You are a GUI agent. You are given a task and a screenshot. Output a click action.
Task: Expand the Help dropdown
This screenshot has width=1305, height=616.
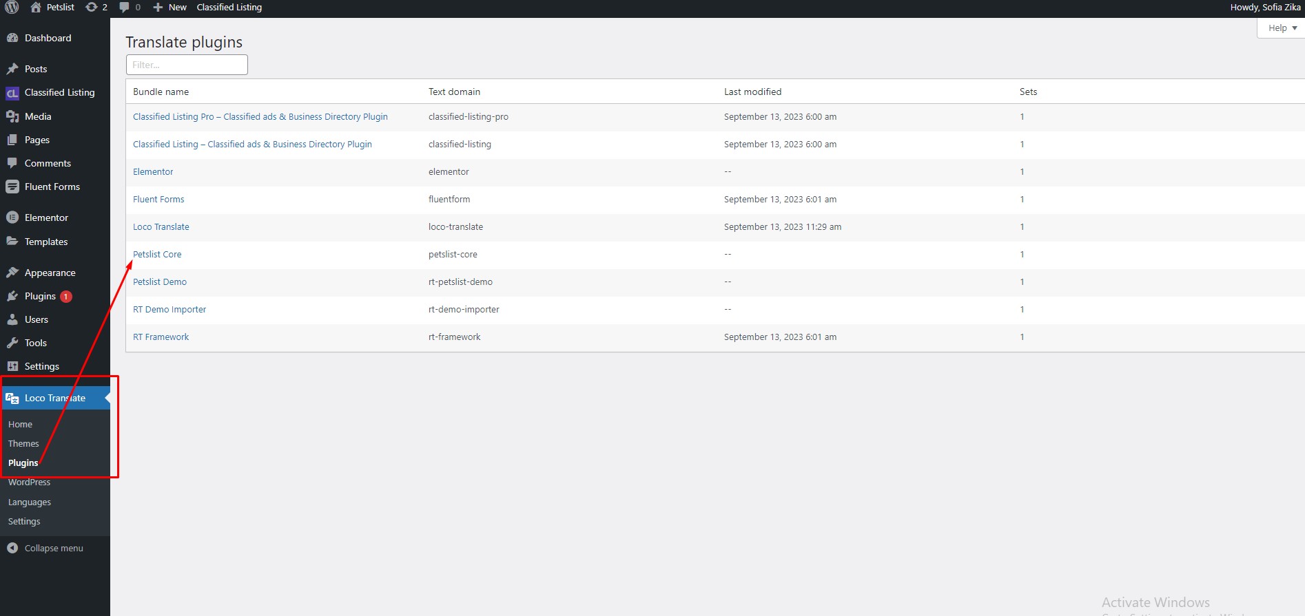point(1282,28)
